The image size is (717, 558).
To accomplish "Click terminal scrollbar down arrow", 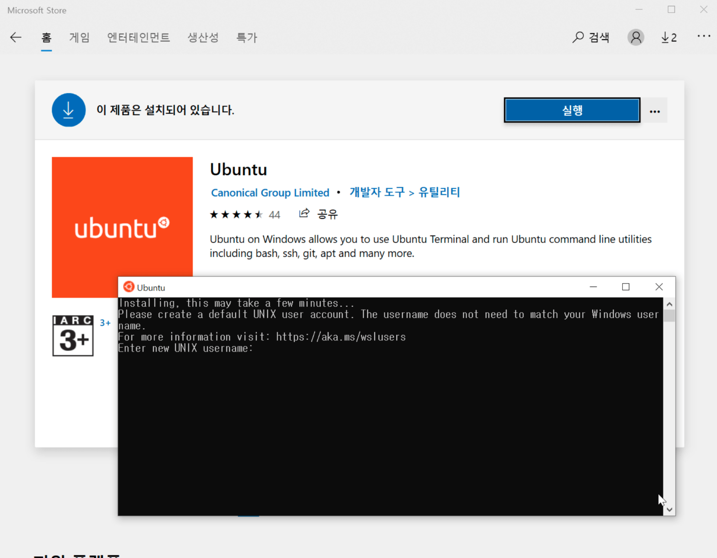I will coord(669,510).
